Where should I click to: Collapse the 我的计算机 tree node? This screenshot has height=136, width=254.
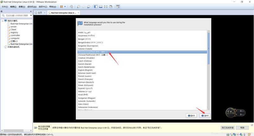point(3,21)
